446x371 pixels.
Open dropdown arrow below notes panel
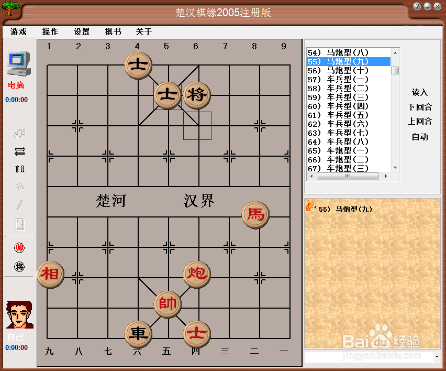click(437, 356)
